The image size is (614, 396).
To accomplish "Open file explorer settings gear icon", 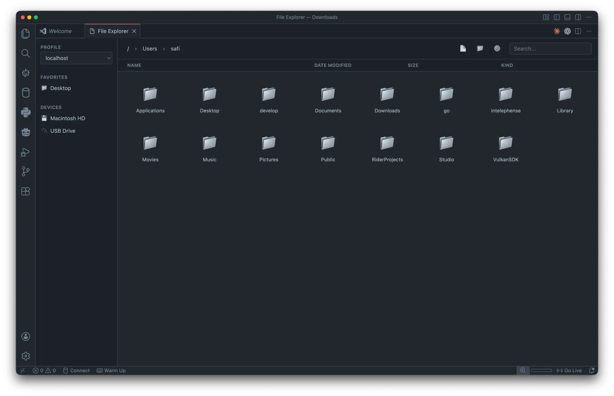I will [497, 48].
